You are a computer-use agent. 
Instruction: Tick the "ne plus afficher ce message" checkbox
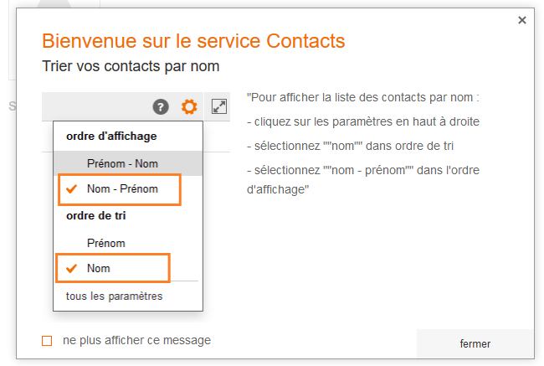pyautogui.click(x=47, y=341)
